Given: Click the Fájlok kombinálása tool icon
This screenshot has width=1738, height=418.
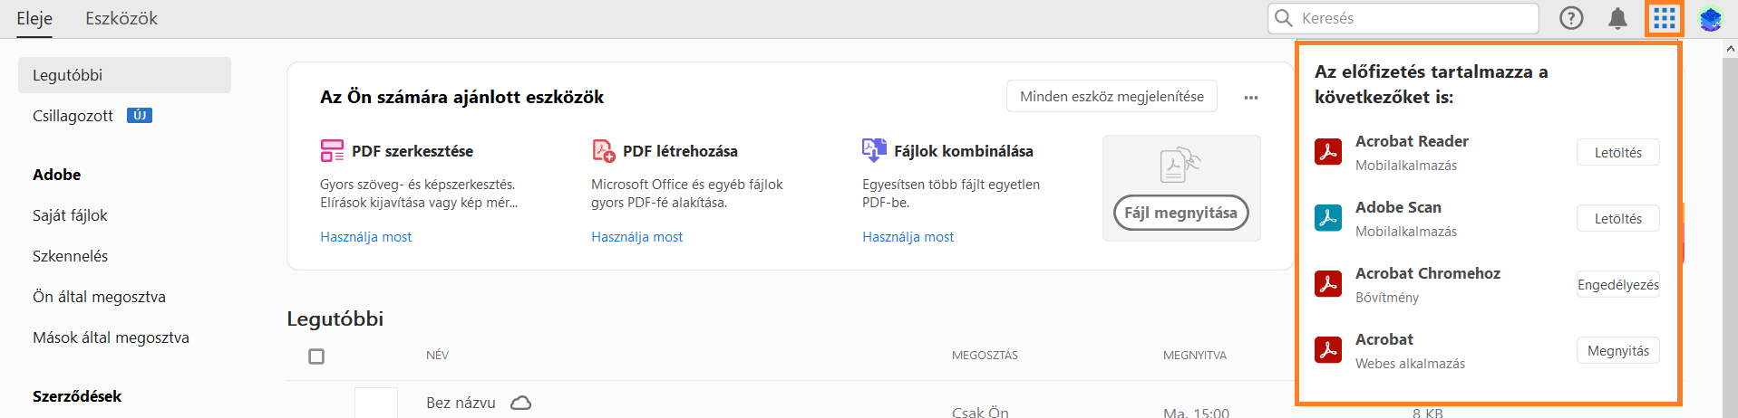Looking at the screenshot, I should pyautogui.click(x=874, y=150).
